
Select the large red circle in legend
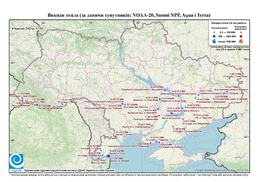tap(241, 36)
